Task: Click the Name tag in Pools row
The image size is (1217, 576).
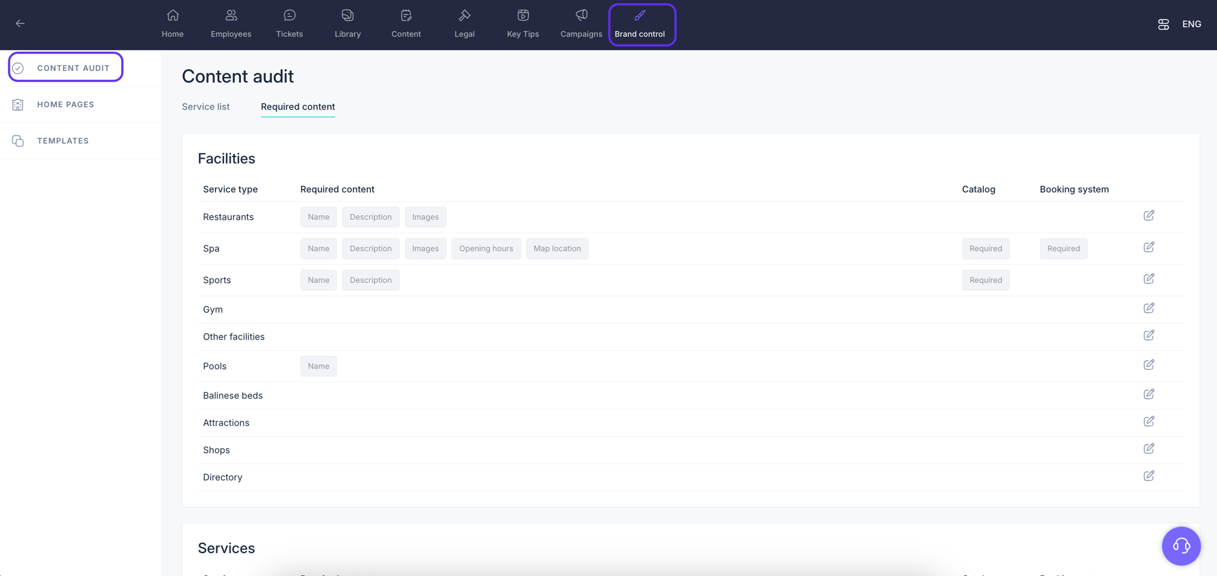Action: pyautogui.click(x=318, y=366)
